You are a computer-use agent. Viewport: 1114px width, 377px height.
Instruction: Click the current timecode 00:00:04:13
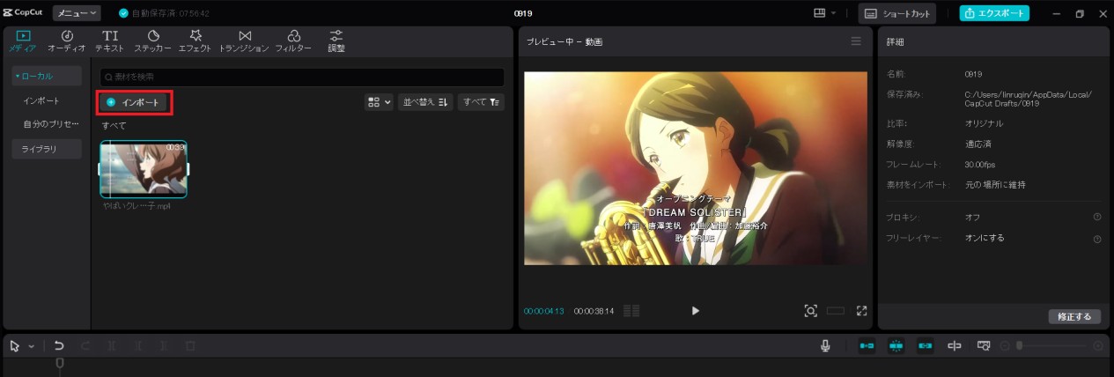point(544,311)
